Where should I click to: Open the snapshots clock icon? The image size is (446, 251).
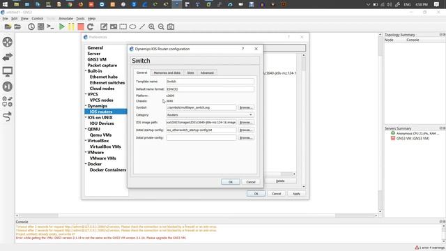coord(31,26)
